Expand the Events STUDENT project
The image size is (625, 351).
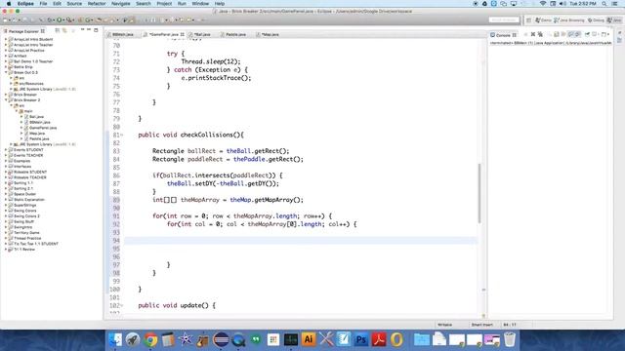click(6, 150)
